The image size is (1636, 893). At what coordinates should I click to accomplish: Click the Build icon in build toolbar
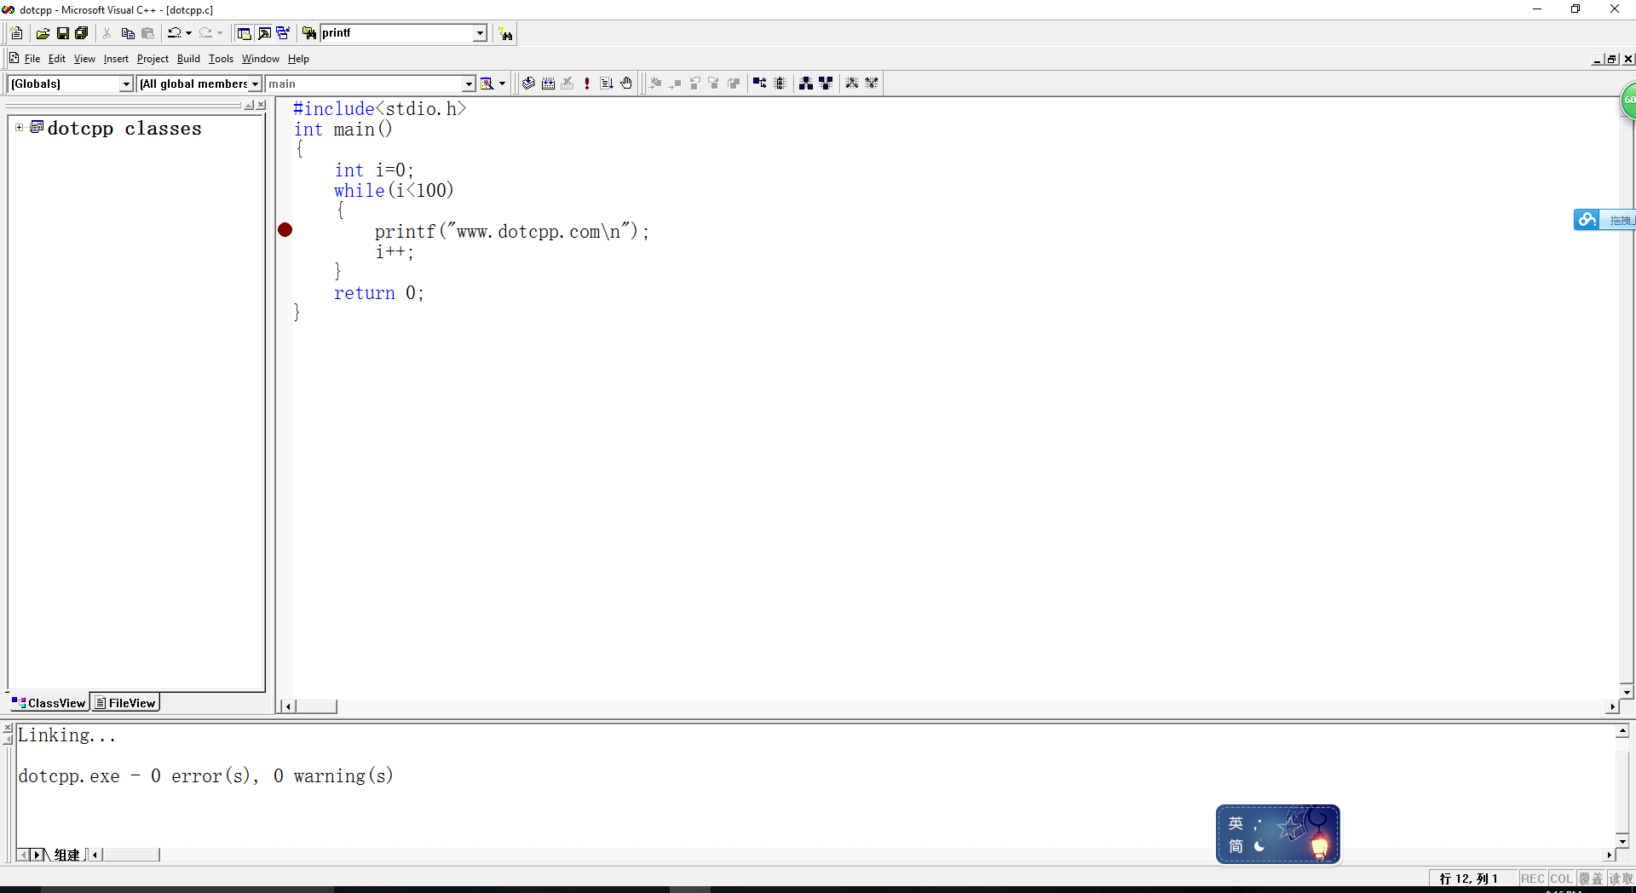tap(548, 84)
